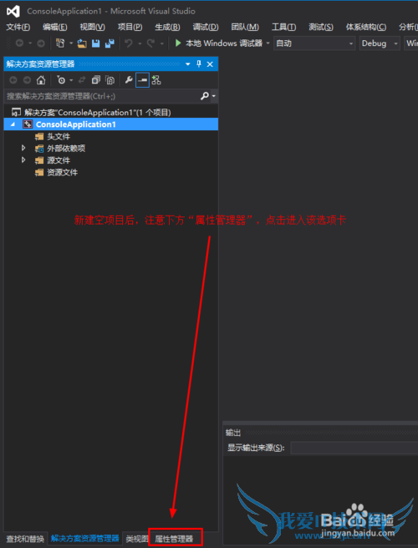Click the Undo arrow icon
This screenshot has width=418, height=548.
pyautogui.click(x=129, y=43)
